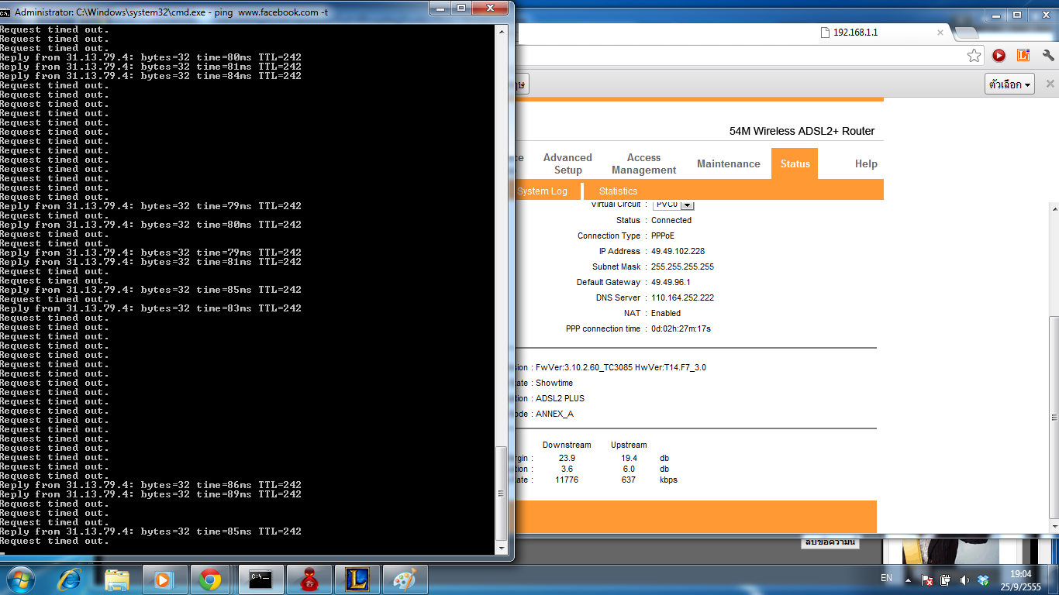Open the System Log submenu
This screenshot has height=595, width=1059.
click(542, 191)
